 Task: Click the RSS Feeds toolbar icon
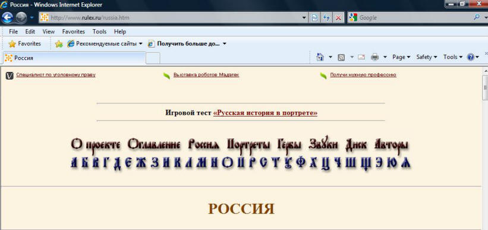pyautogui.click(x=341, y=57)
